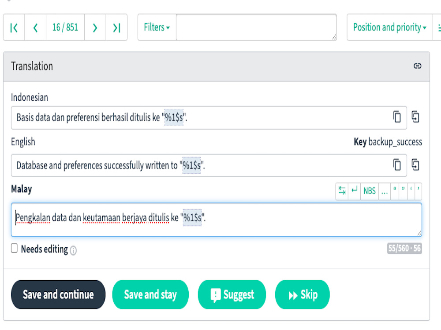The height and width of the screenshot is (330, 441).
Task: Insert an ellipsis character into the translation
Action: (384, 191)
